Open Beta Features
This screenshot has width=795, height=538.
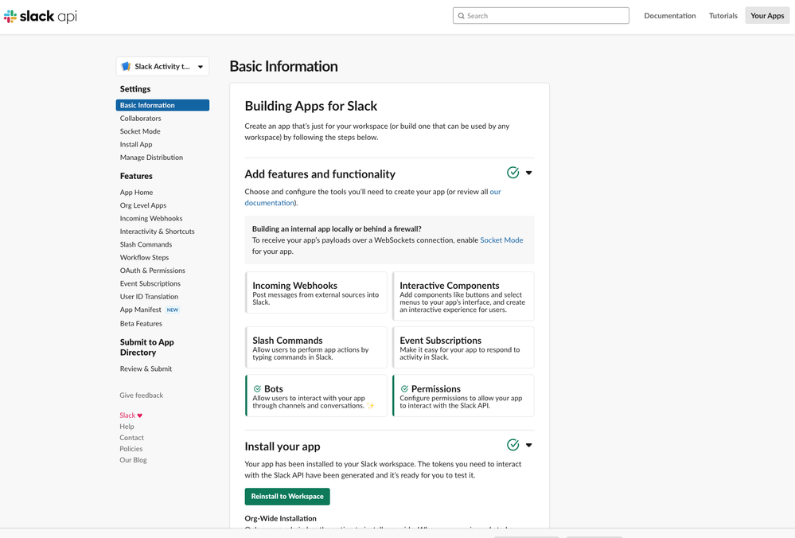pos(141,323)
